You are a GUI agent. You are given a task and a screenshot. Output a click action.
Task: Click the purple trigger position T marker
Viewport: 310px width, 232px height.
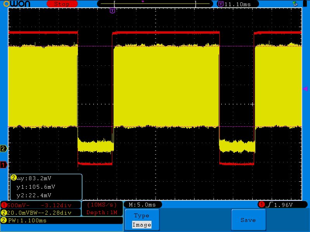112,11
